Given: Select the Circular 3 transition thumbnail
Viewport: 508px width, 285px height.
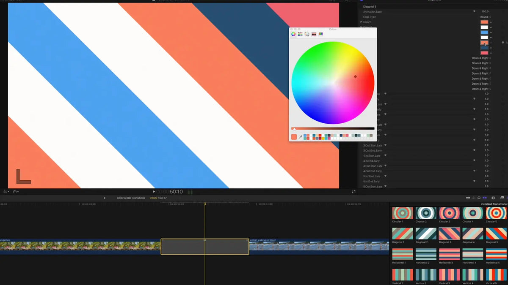Looking at the screenshot, I should coord(450,213).
